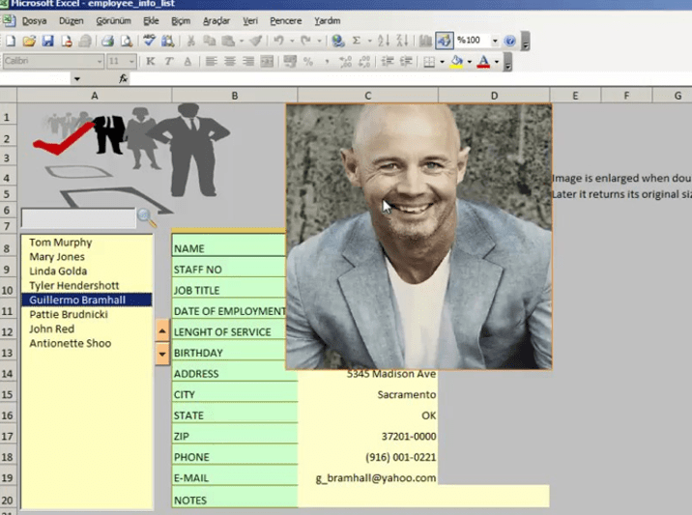Expand the borders dropdown arrow

point(442,62)
